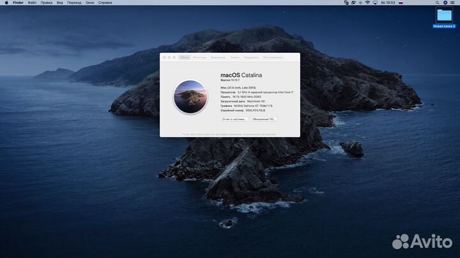Open the Notification Center list icon
The height and width of the screenshot is (258, 460).
452,3
